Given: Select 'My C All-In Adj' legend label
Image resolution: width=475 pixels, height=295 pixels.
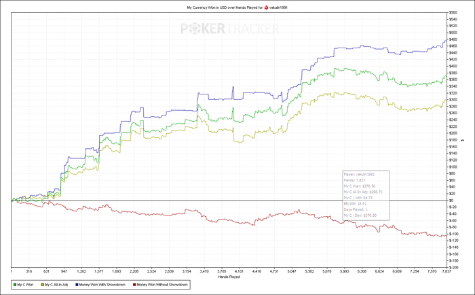Looking at the screenshot, I should tap(56, 285).
